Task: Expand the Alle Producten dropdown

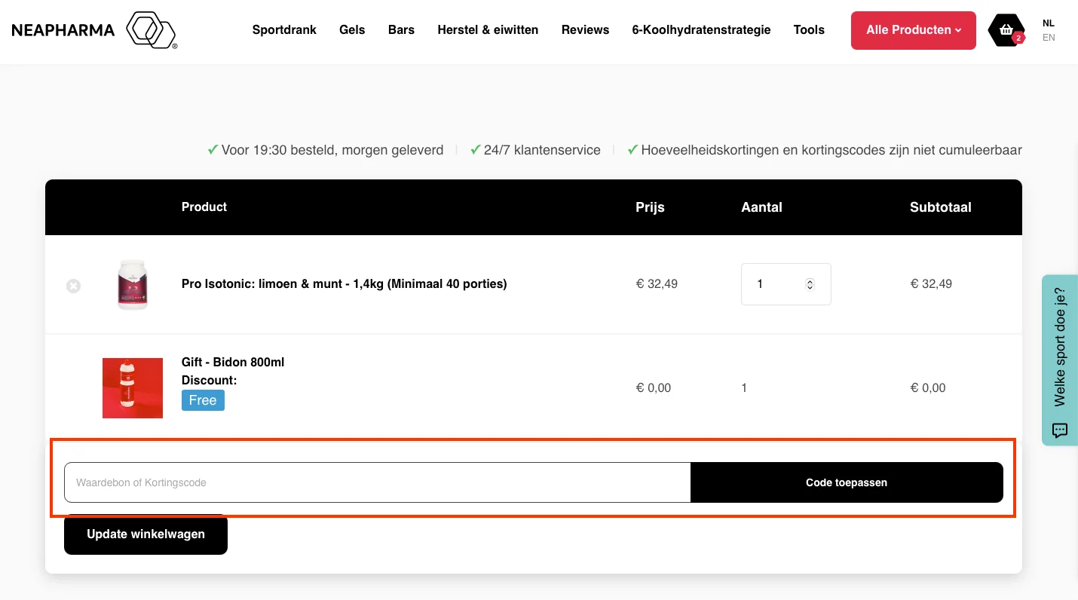Action: tap(913, 30)
